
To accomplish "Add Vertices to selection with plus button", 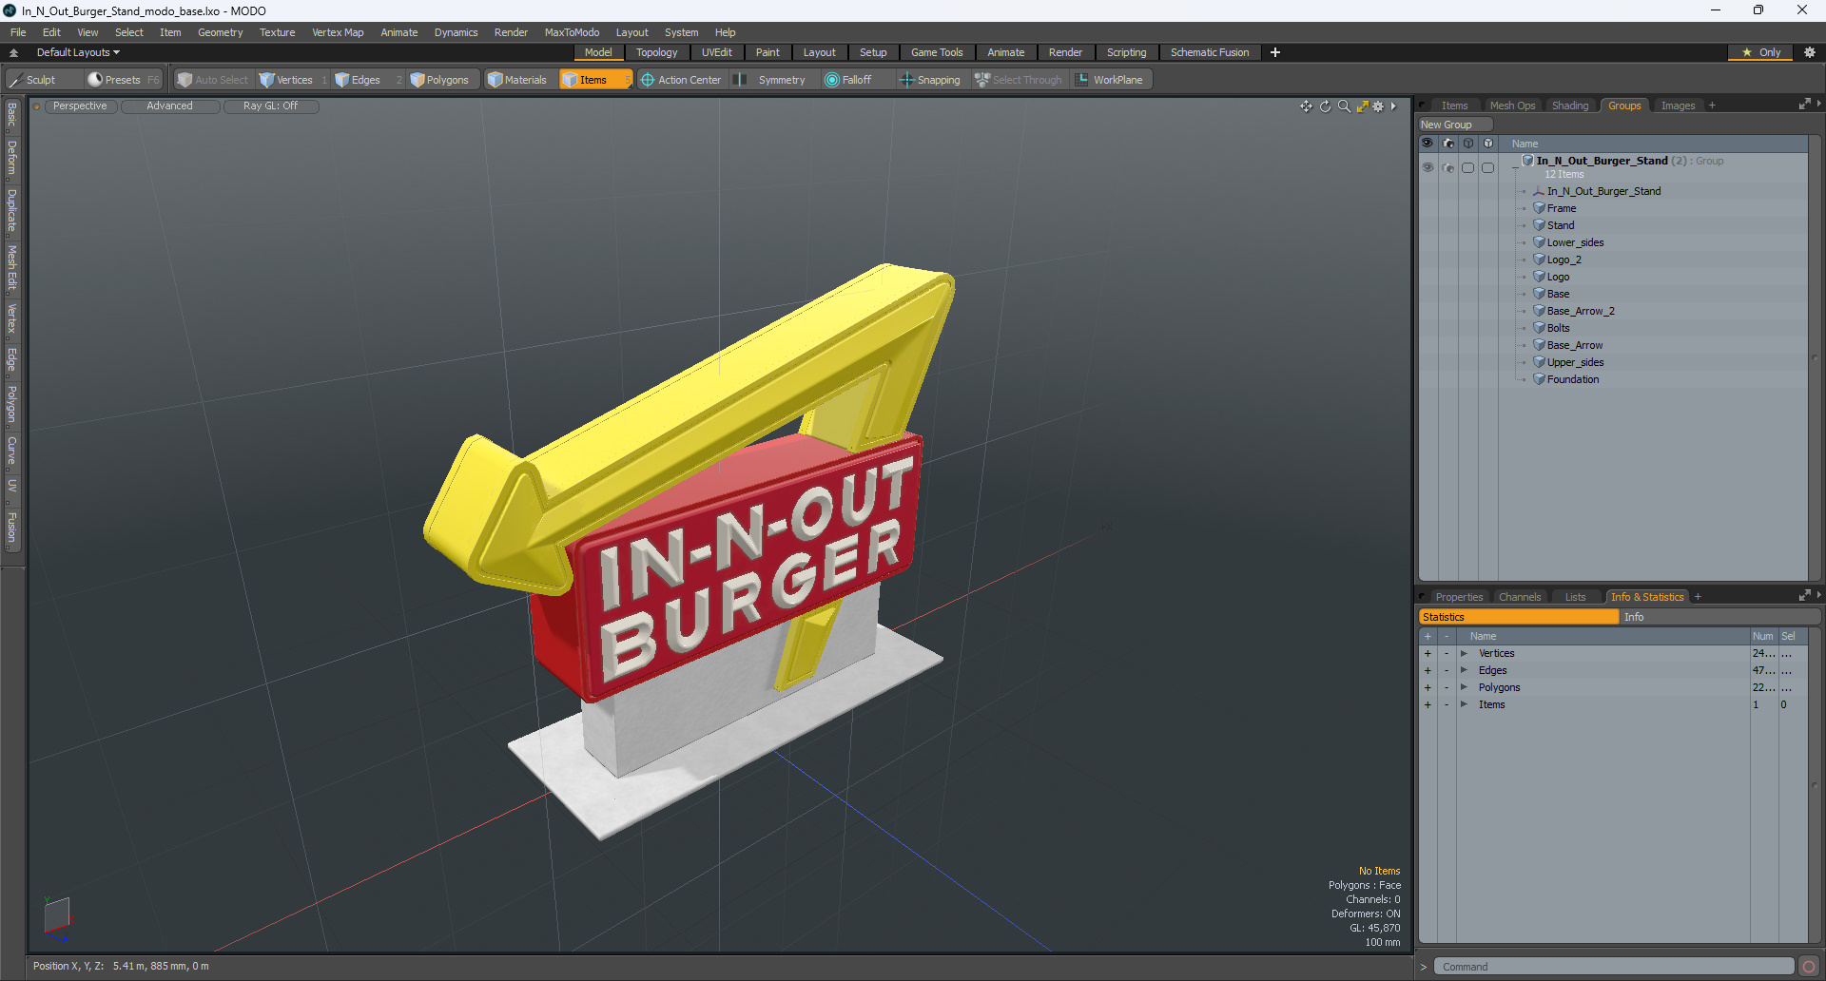I will click(1428, 653).
